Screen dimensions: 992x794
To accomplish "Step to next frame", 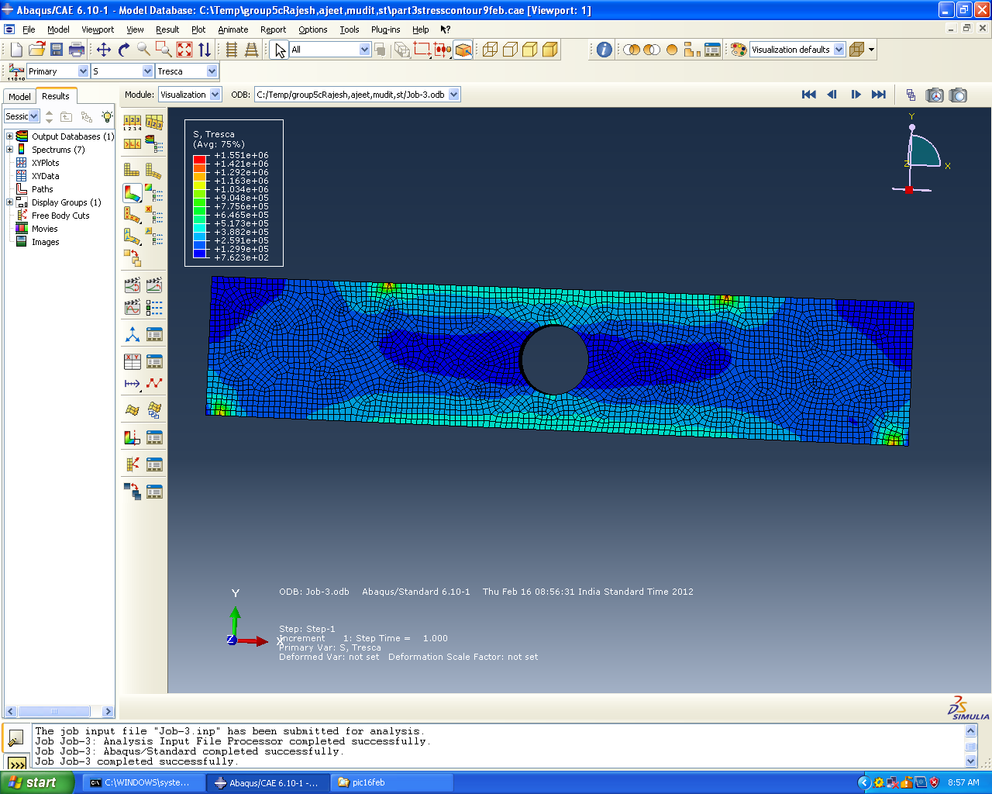I will pos(856,95).
